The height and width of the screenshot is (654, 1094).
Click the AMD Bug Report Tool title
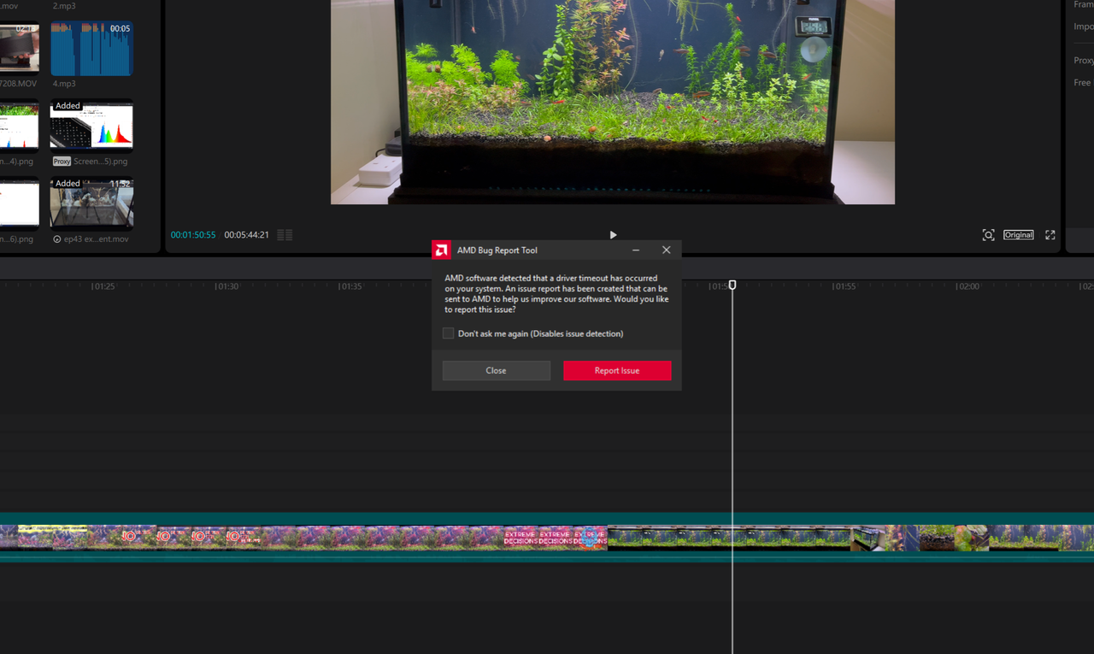497,250
